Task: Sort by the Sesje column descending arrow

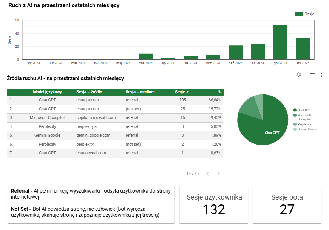Action: (x=188, y=92)
